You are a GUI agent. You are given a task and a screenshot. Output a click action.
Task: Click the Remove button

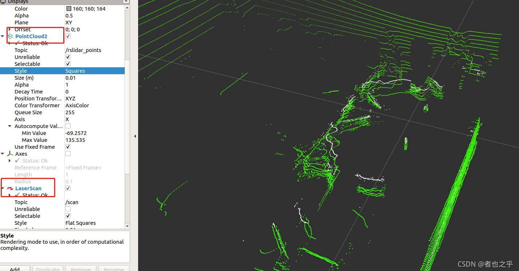pyautogui.click(x=81, y=268)
